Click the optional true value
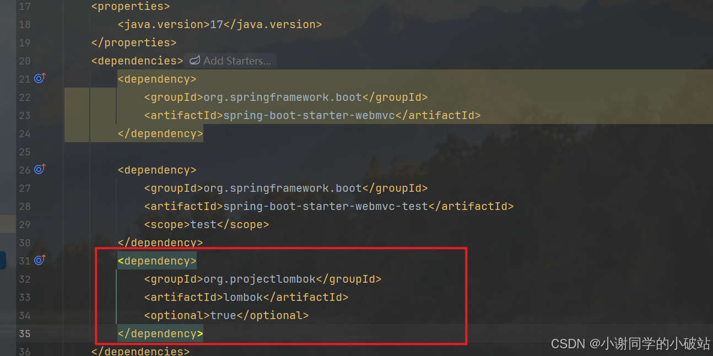This screenshot has height=356, width=713. click(223, 315)
